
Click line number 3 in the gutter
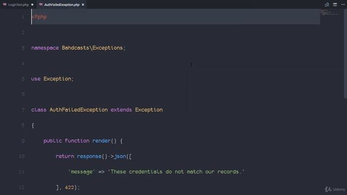(x=23, y=48)
